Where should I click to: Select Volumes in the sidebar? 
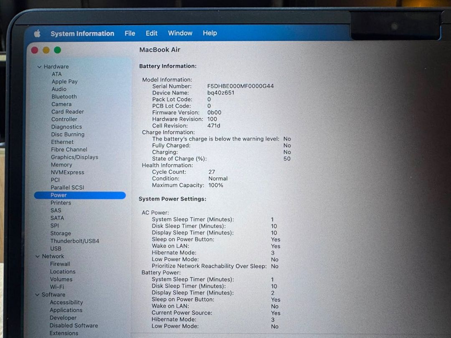pyautogui.click(x=61, y=279)
